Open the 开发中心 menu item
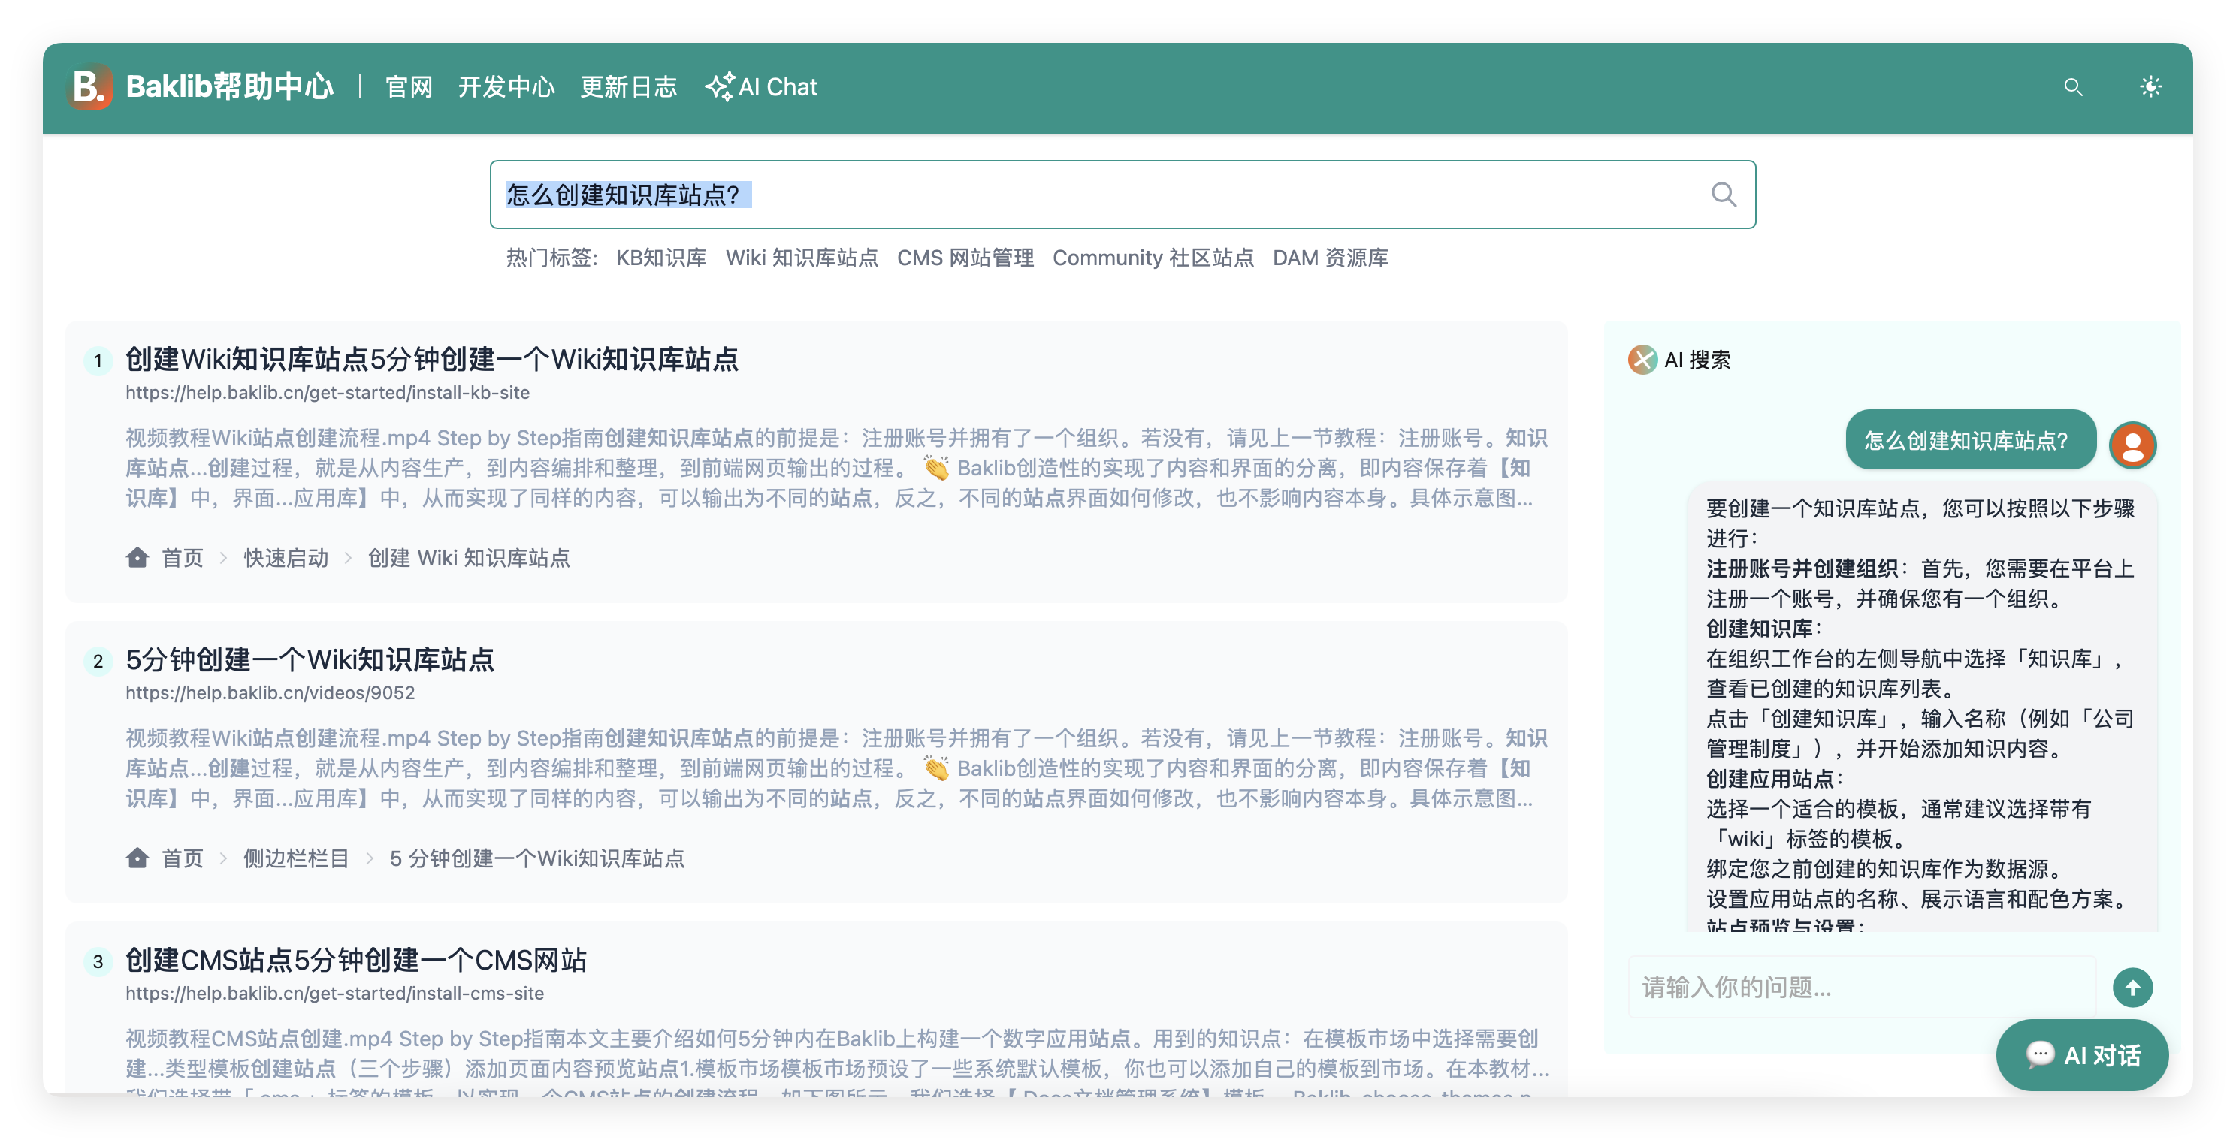This screenshot has width=2236, height=1140. 508,87
